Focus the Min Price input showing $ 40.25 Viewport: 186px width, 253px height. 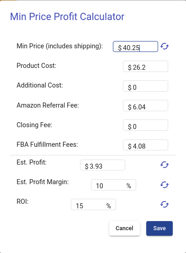point(135,46)
